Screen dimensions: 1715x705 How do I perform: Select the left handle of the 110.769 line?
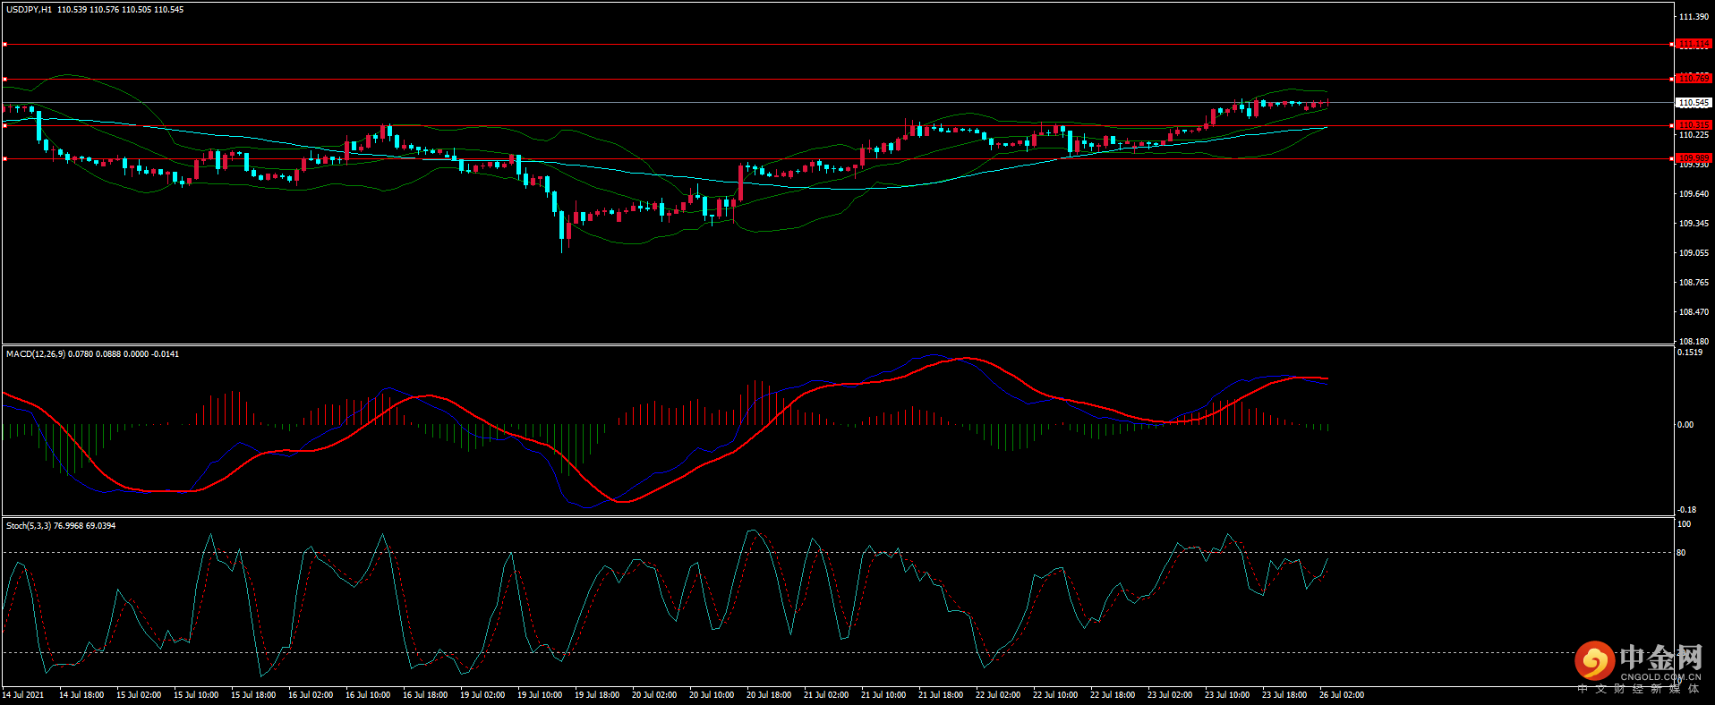pos(4,79)
